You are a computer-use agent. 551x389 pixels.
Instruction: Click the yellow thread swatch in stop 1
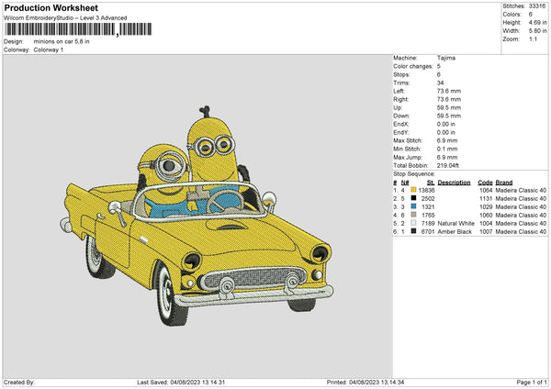(x=414, y=189)
